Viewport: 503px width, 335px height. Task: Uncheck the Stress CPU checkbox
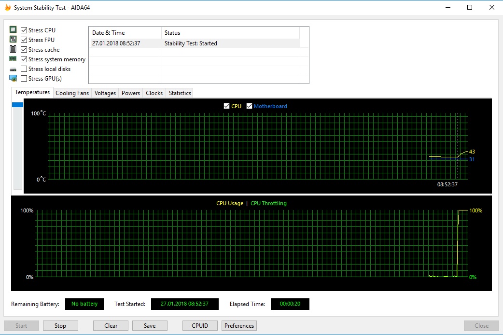click(x=24, y=30)
